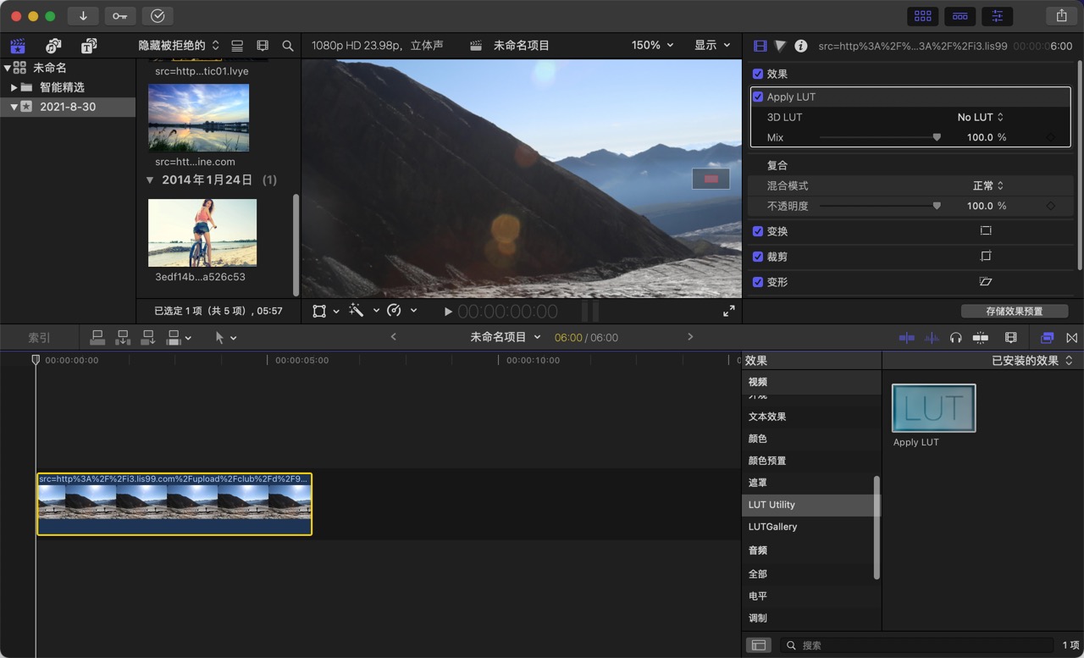Screen dimensions: 1084x658
Task: Open 混合模式 正常 dropdown
Action: 987,185
